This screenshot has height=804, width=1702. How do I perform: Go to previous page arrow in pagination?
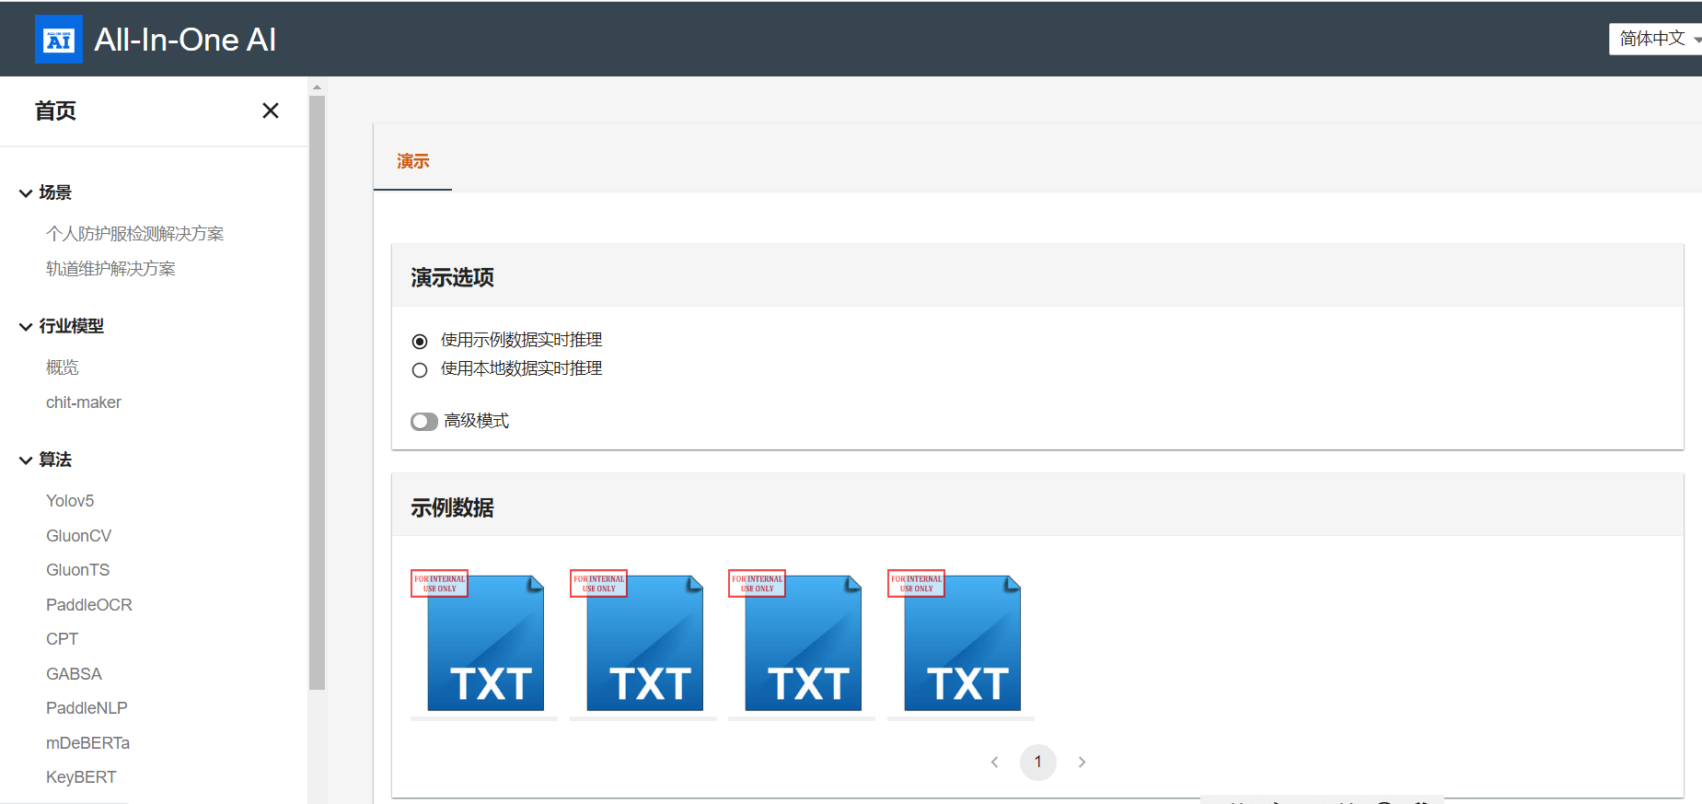[994, 762]
